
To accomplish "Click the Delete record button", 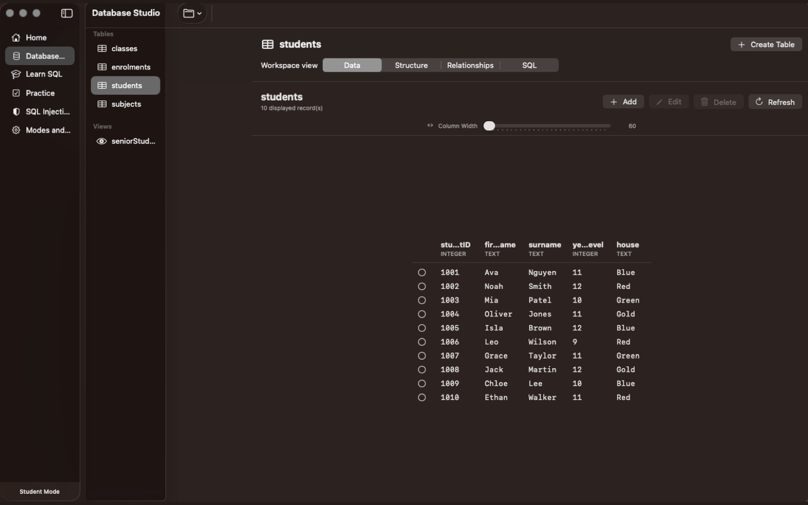I will (x=719, y=102).
